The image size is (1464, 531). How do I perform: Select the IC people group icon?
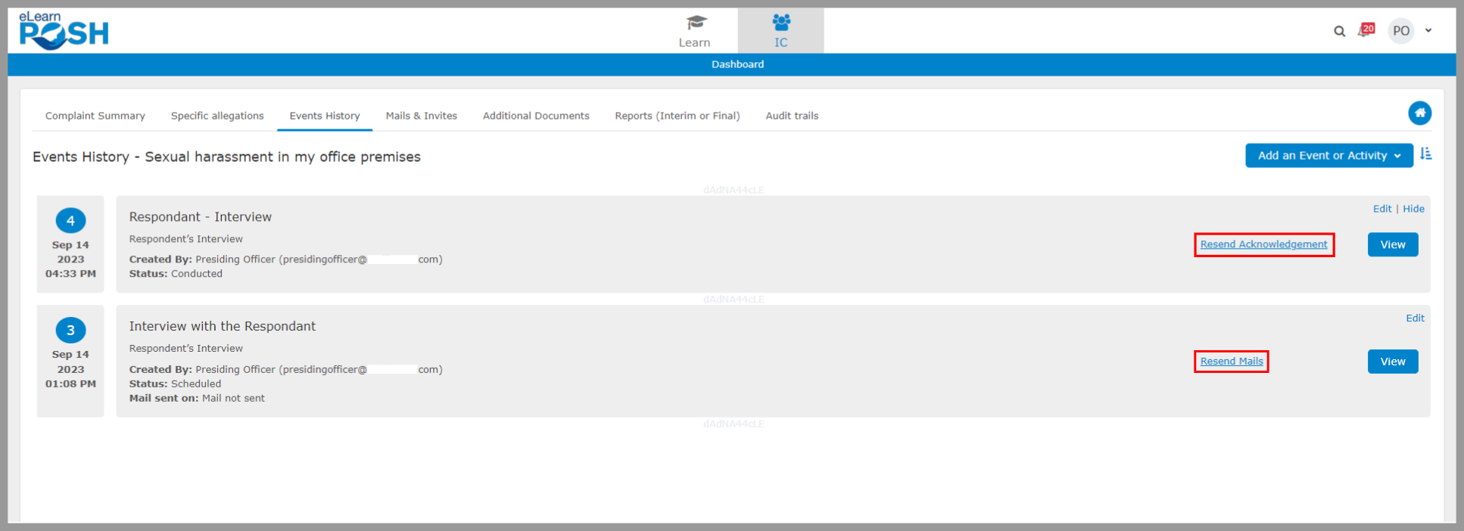(x=780, y=23)
